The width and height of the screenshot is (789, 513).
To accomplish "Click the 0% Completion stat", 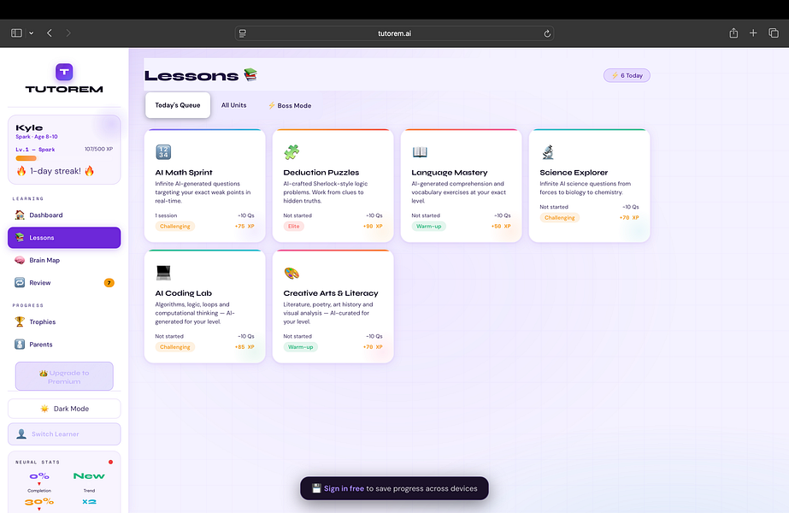I will click(39, 481).
